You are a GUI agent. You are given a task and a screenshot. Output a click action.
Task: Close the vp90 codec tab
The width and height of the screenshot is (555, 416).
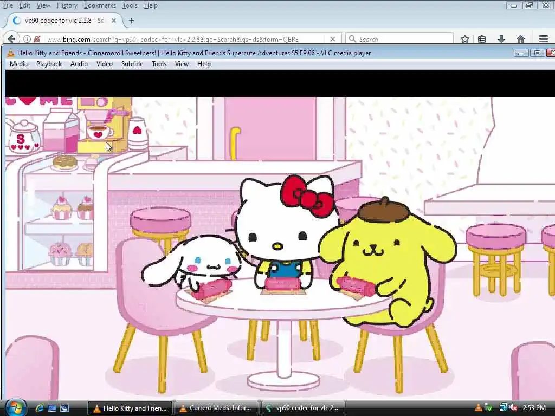pyautogui.click(x=114, y=21)
